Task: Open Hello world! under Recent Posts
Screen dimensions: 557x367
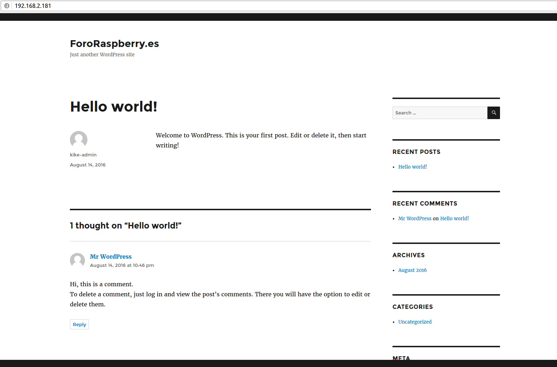Action: click(x=413, y=167)
